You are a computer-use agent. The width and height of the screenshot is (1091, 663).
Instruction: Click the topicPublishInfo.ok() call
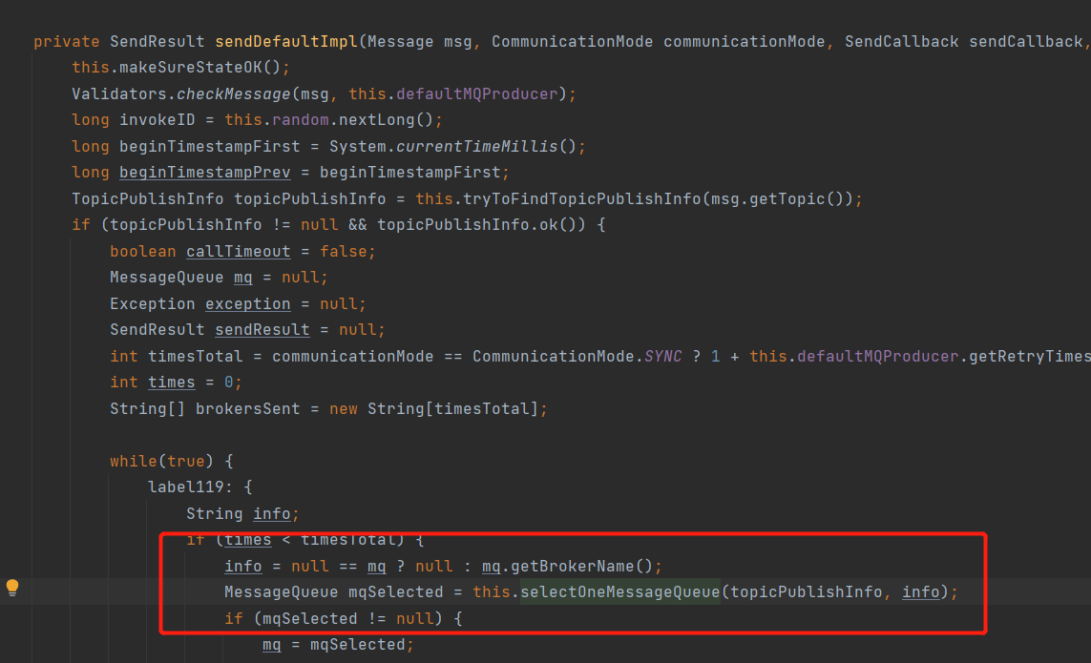pyautogui.click(x=481, y=225)
